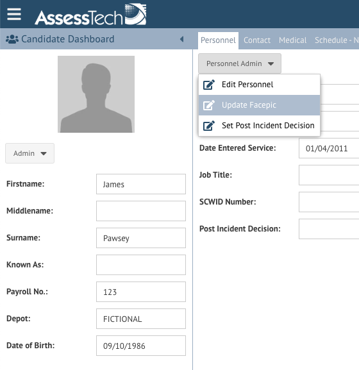359x370 pixels.
Task: Click the AssessTech logo
Action: pyautogui.click(x=90, y=14)
